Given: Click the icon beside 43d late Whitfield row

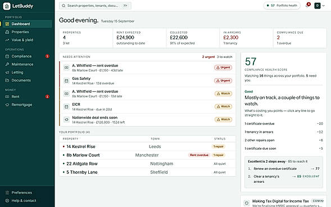Looking at the screenshot, I should pyautogui.click(x=66, y=67).
